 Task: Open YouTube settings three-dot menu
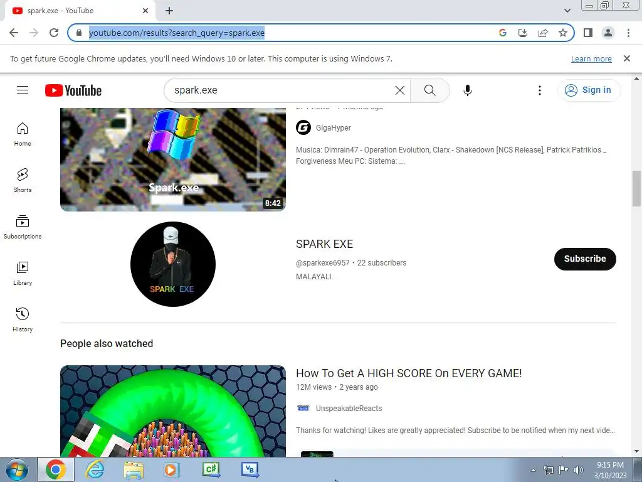[540, 90]
